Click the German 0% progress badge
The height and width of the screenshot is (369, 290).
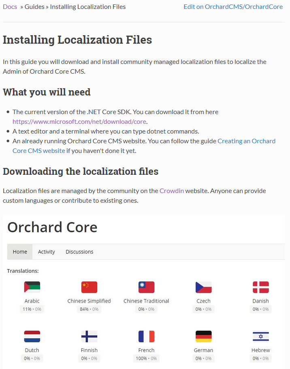coord(204,358)
